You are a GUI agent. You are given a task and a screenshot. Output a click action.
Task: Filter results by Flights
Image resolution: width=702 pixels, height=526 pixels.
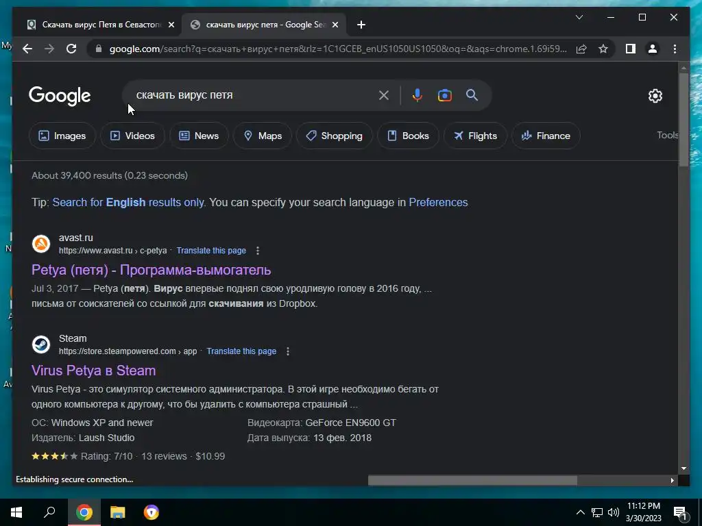[475, 136]
